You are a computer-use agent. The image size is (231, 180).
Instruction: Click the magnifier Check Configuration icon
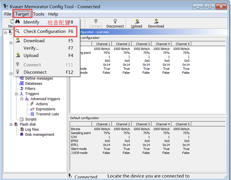coord(18,31)
